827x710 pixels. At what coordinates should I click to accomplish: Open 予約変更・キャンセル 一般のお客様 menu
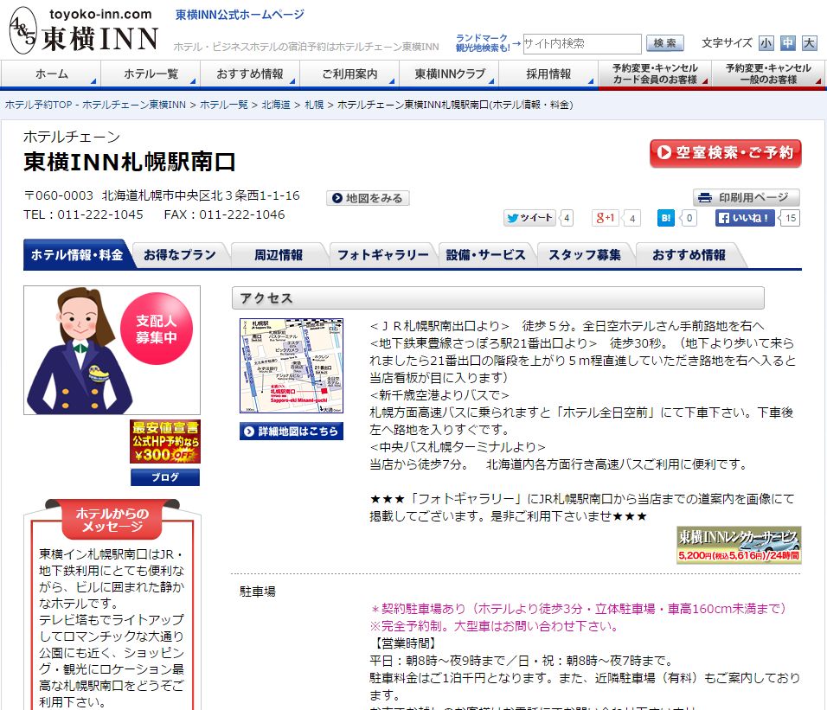click(x=768, y=74)
